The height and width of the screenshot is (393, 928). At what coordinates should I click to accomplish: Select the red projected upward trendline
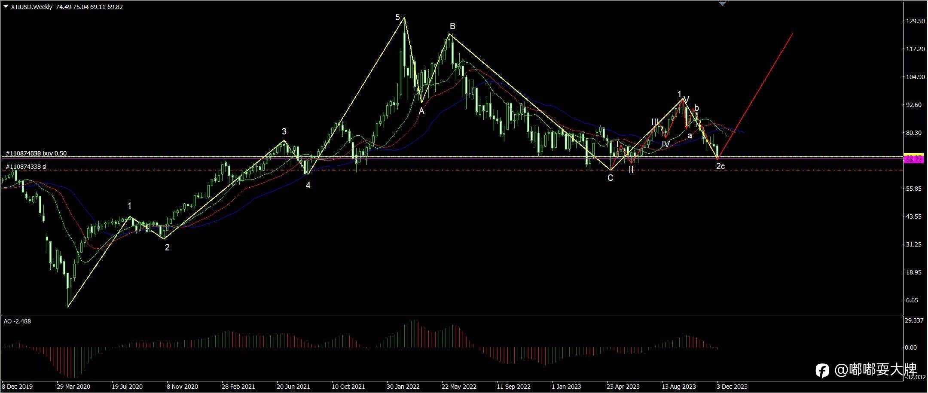coord(755,95)
